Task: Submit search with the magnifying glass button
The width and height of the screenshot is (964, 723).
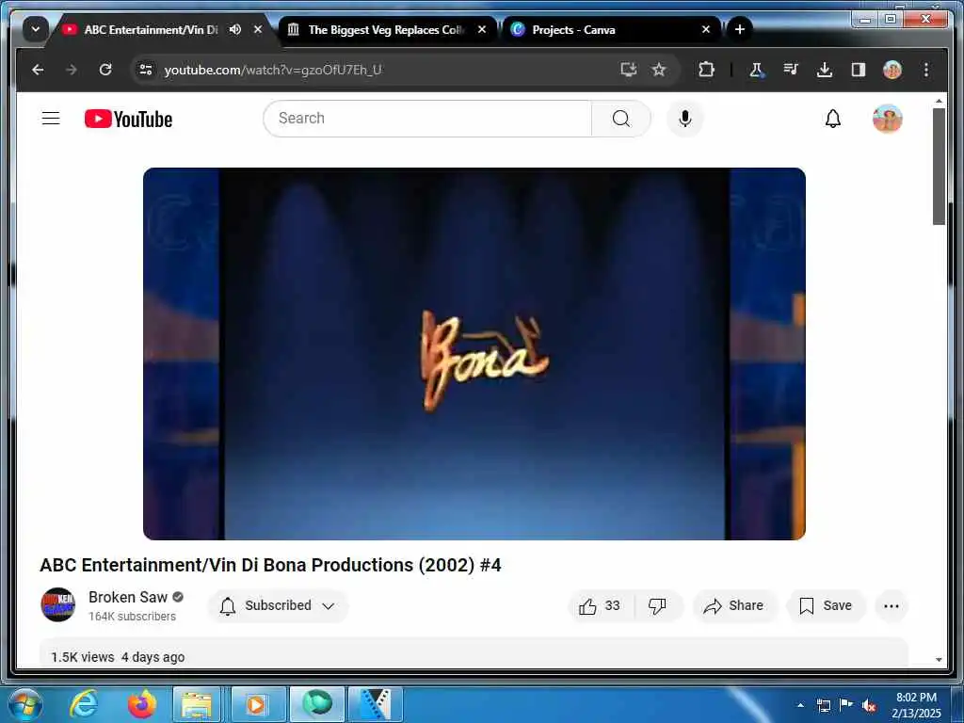Action: [621, 118]
